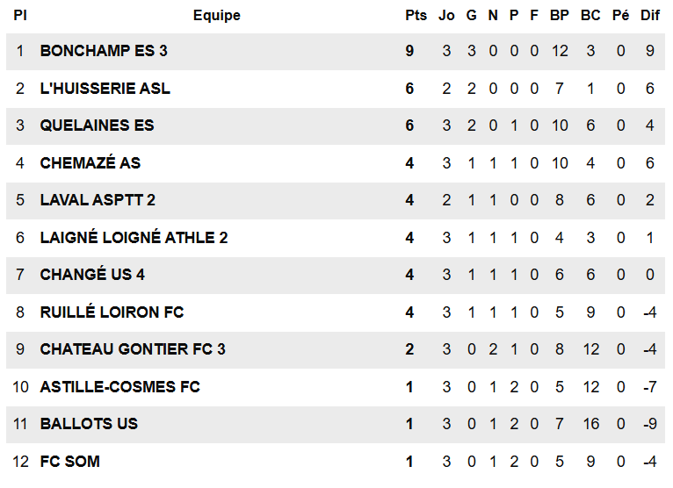Click the Pl column header
Image resolution: width=673 pixels, height=488 pixels.
tap(19, 15)
